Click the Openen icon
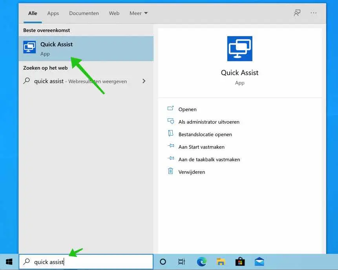Screen dimensions: 338x270 coord(170,108)
